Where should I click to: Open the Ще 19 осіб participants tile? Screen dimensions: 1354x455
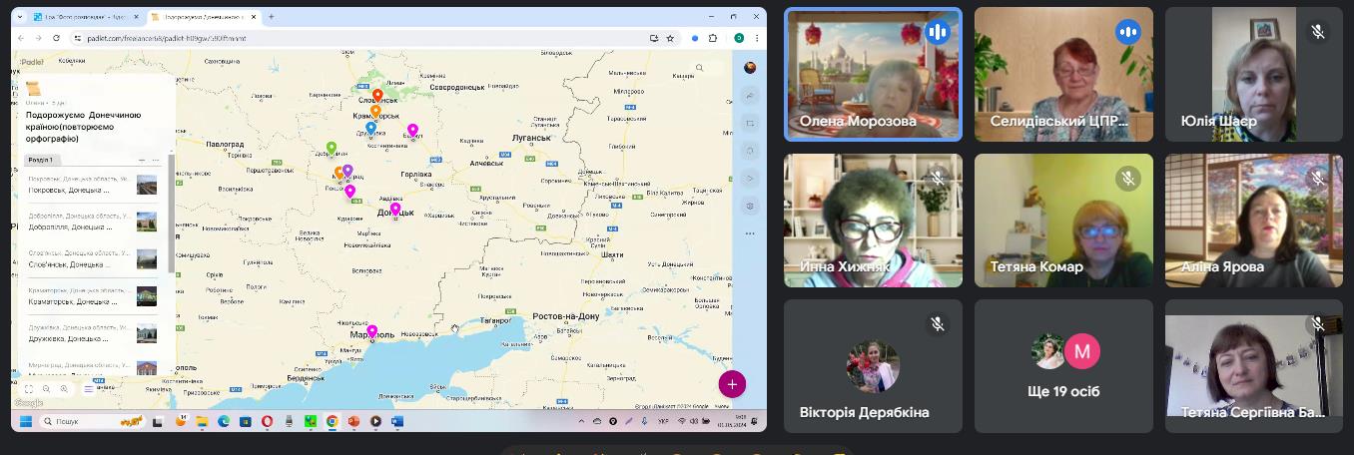coord(1063,366)
